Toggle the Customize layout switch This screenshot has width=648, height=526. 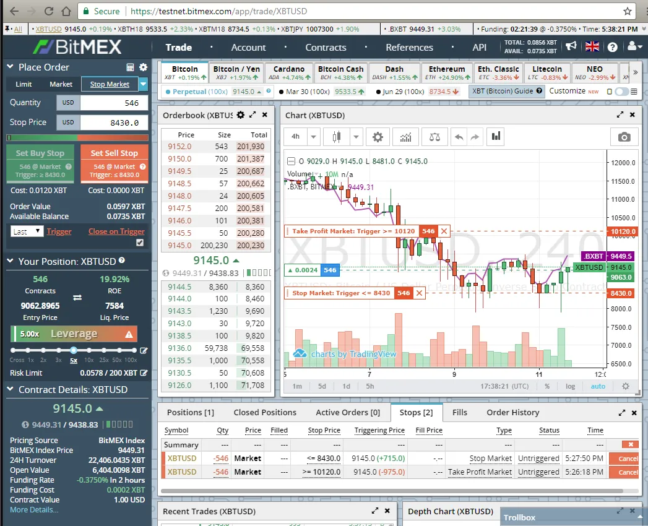pos(621,92)
